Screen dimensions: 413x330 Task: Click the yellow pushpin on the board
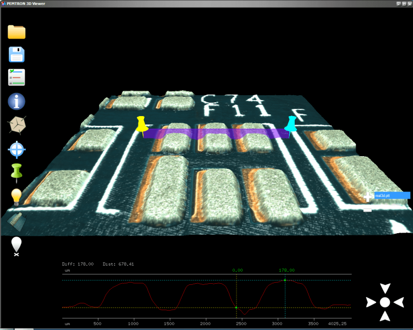pyautogui.click(x=141, y=125)
